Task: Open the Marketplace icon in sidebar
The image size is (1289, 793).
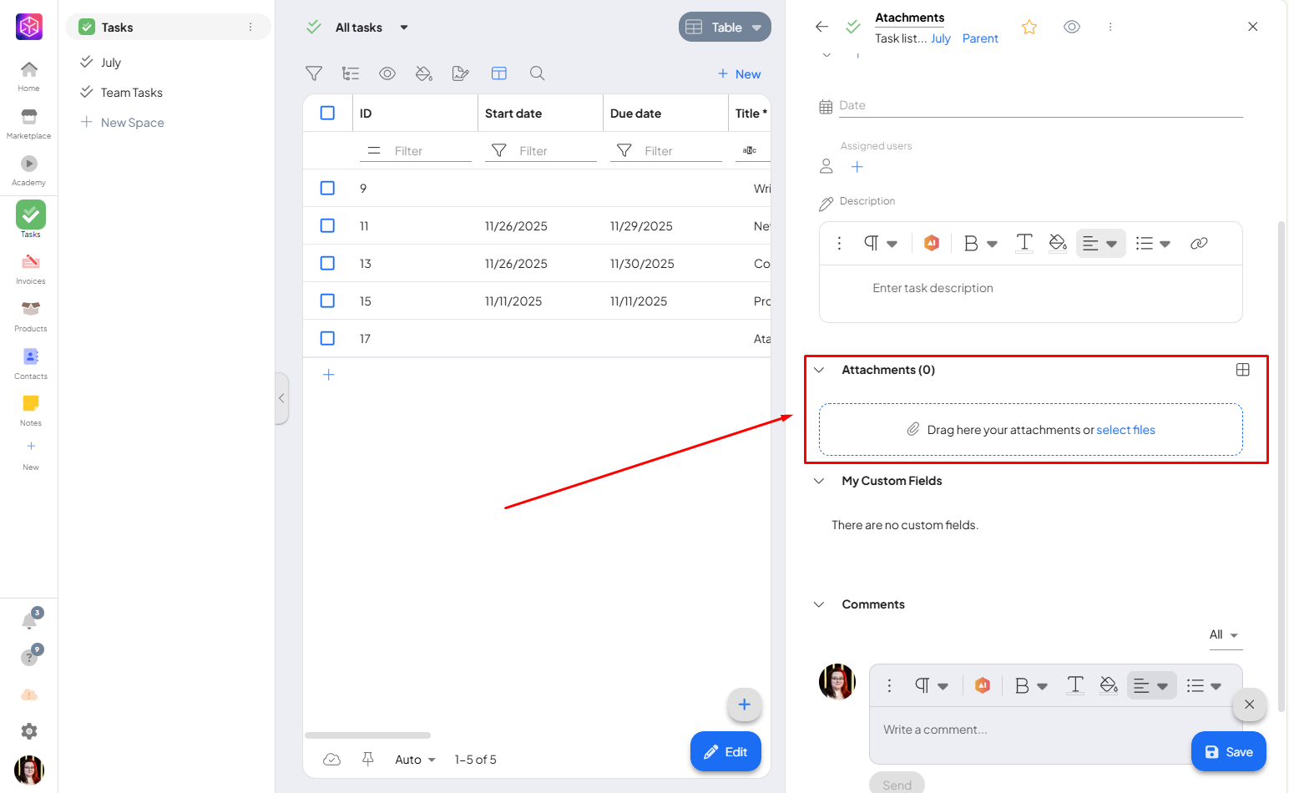Action: click(29, 118)
